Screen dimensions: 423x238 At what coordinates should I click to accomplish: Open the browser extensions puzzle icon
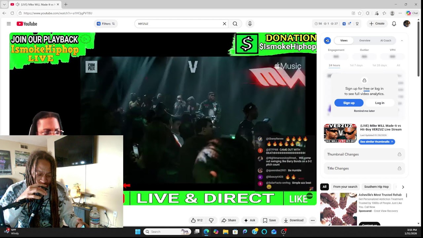[x=367, y=13]
